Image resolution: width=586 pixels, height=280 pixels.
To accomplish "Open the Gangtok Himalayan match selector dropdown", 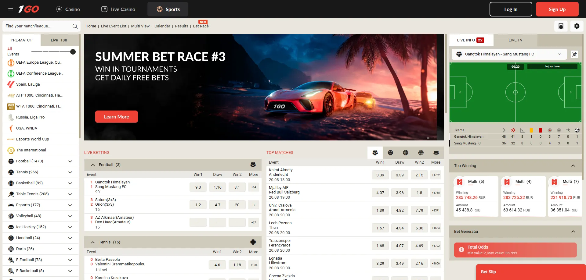I will coord(509,54).
